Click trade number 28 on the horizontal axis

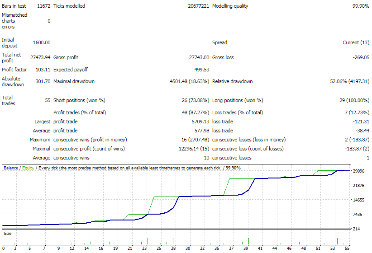173,248
